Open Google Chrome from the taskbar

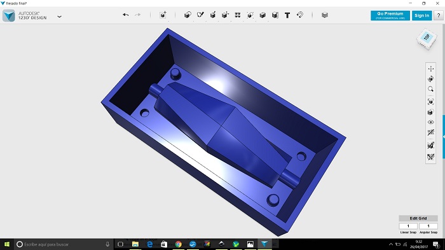179,244
